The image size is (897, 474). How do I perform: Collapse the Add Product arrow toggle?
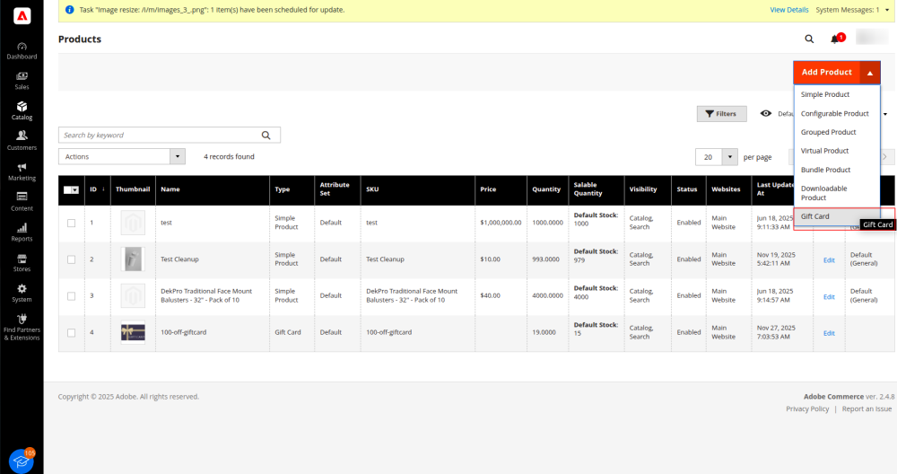870,73
